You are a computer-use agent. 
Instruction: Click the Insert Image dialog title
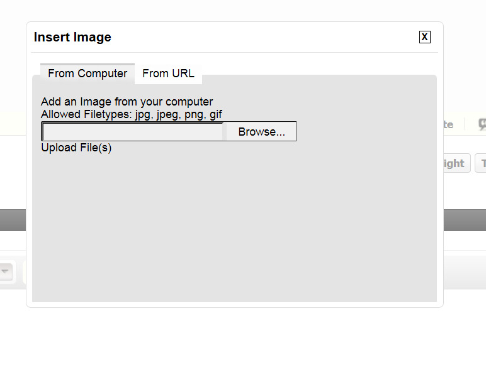point(72,37)
